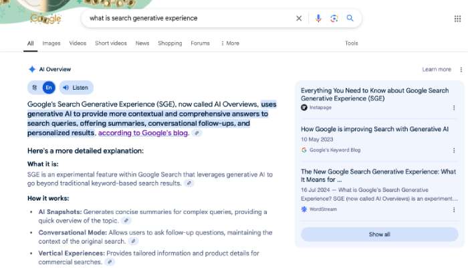Screen dimensions: 468x271
Task: Select the En language toggle
Action: click(49, 88)
